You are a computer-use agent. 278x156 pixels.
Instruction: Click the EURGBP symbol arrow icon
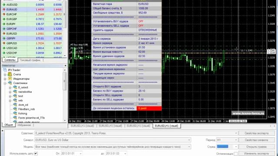pyautogui.click(x=4, y=19)
